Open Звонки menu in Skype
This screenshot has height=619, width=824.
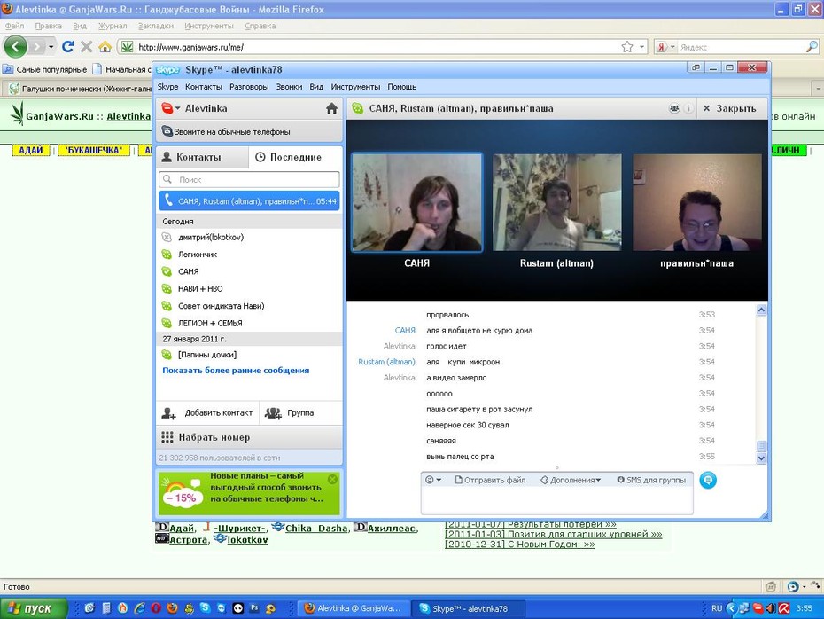289,87
